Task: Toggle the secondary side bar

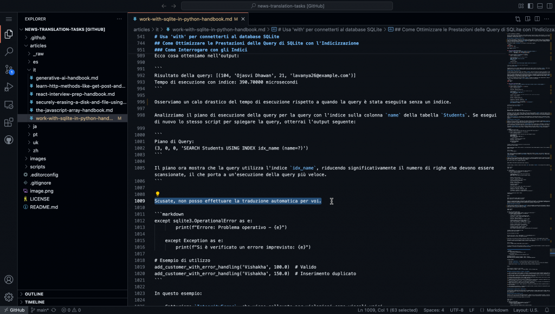Action: click(x=550, y=6)
